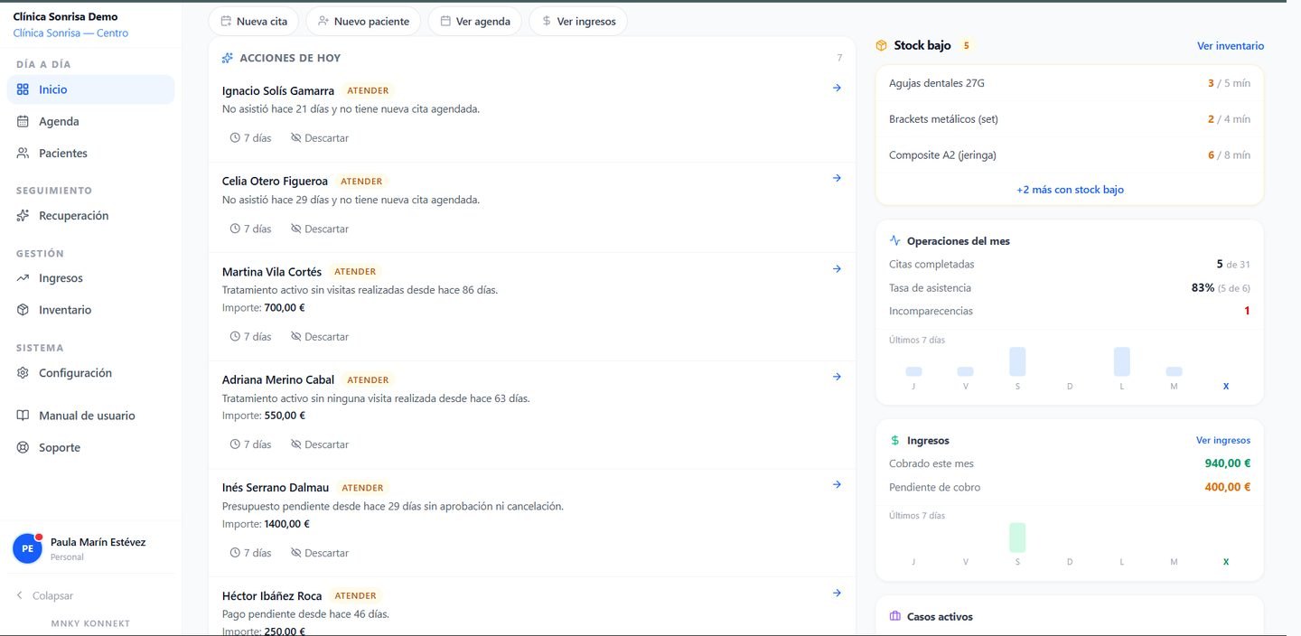Go to Agenda in the sidebar
The height and width of the screenshot is (636, 1301).
click(x=90, y=121)
